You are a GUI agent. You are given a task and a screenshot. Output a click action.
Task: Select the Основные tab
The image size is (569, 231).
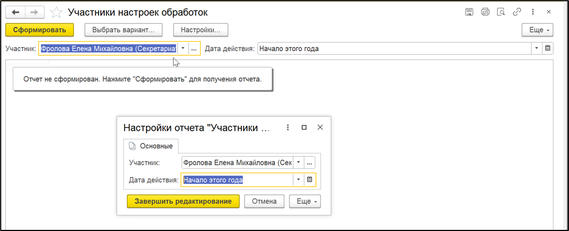pyautogui.click(x=151, y=147)
